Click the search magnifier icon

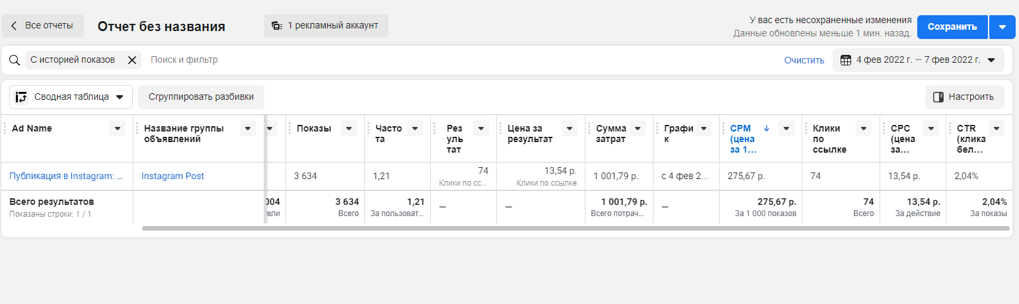[15, 60]
